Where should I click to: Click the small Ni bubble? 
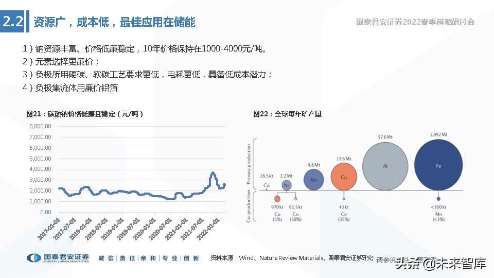tap(286, 185)
